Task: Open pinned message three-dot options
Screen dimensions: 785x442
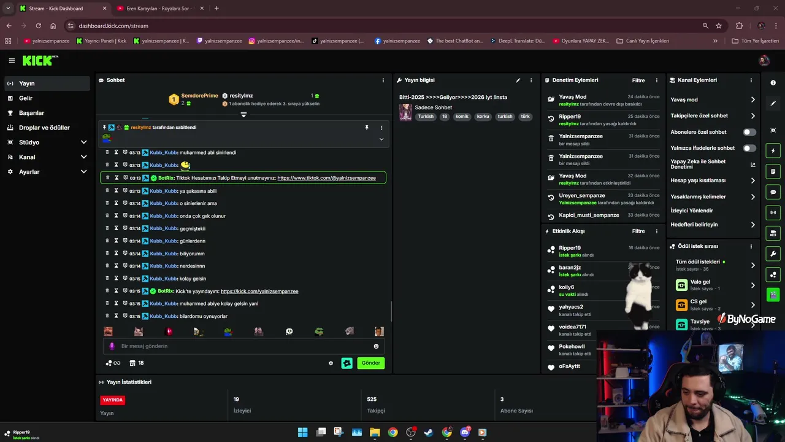Action: 381,128
